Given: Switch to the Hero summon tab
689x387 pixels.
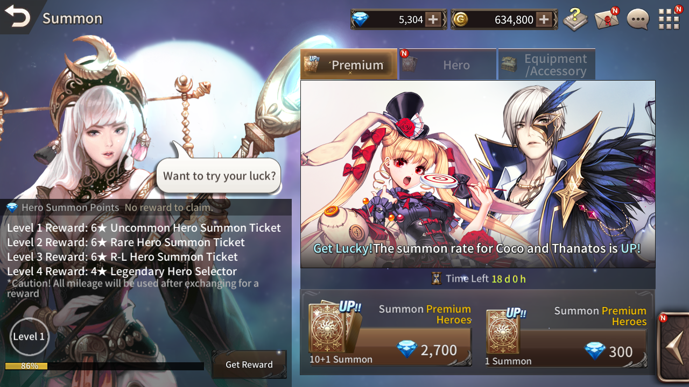Looking at the screenshot, I should click(x=447, y=64).
